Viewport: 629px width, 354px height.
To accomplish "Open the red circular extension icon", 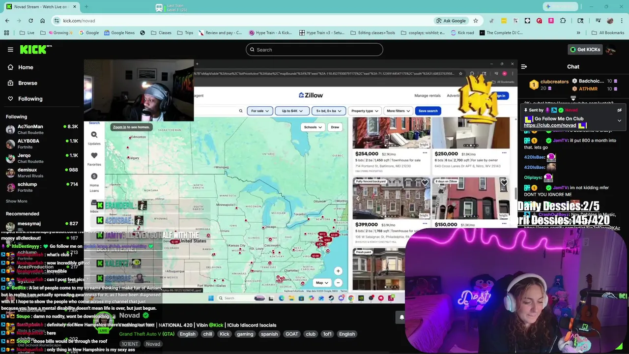I will [x=539, y=21].
